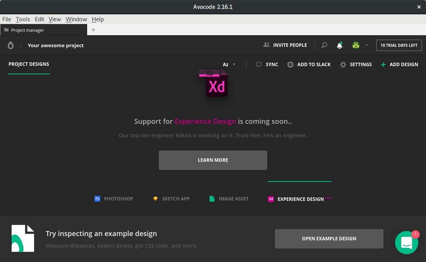Select the Experience Design tab label
This screenshot has width=426, height=262.
click(x=301, y=199)
